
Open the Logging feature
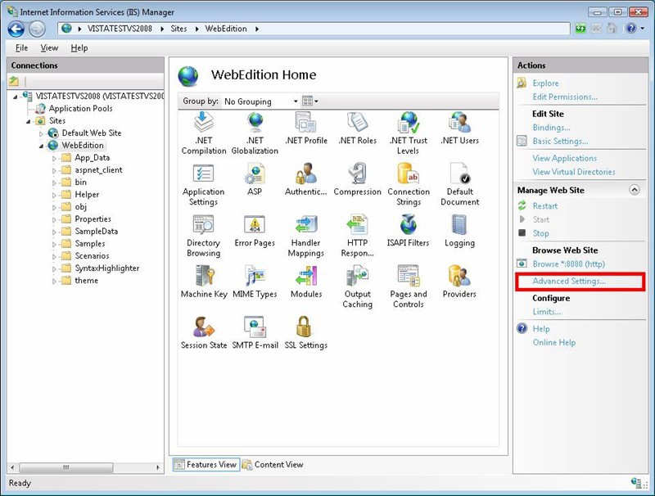click(459, 231)
